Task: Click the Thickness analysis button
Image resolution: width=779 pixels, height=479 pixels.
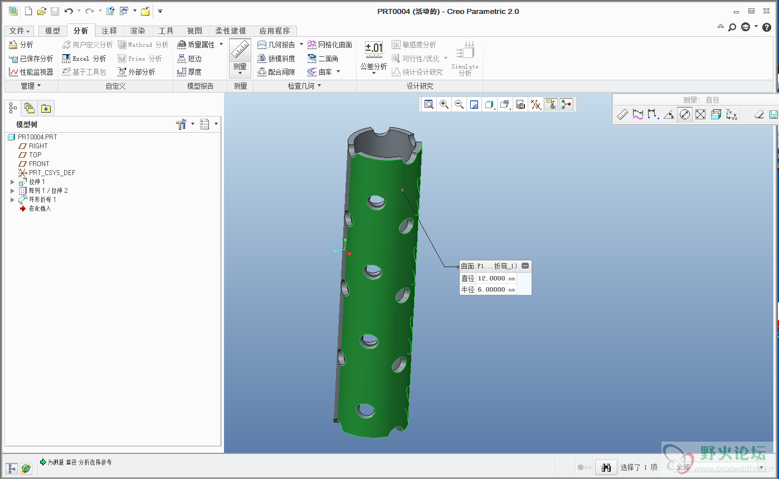Action: coord(189,72)
